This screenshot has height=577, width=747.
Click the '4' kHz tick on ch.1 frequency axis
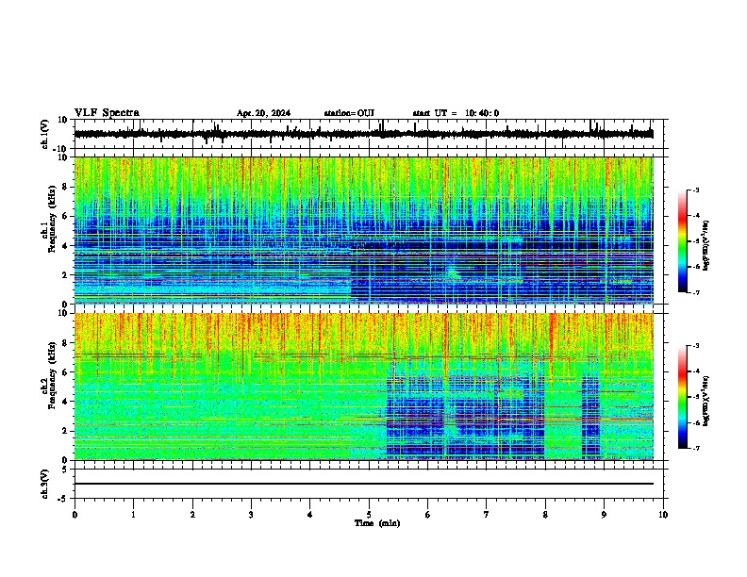tap(65, 246)
